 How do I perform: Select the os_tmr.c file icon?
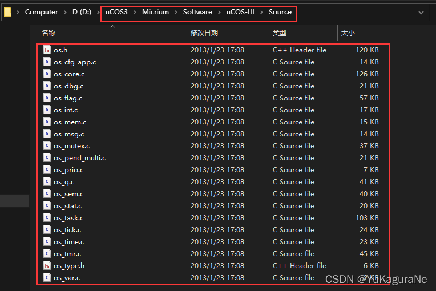(47, 253)
